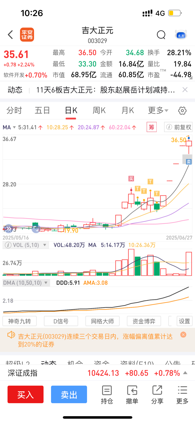Tap the red 买入 button
This screenshot has width=195, height=423.
[x=25, y=394]
